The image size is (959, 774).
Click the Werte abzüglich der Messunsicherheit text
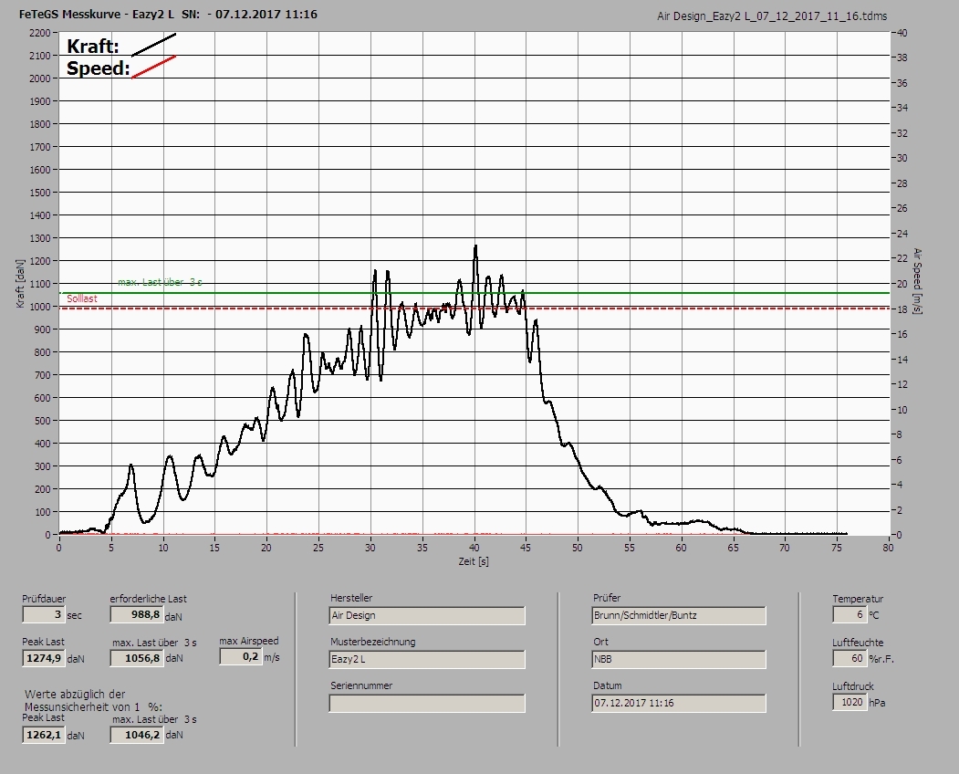(94, 701)
